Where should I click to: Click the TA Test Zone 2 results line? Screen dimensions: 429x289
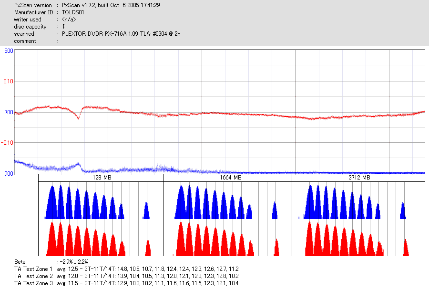[x=126, y=276]
